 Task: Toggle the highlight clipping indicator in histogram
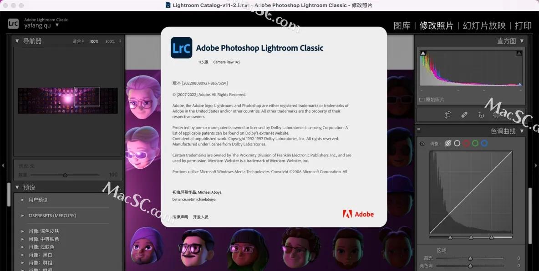click(x=519, y=53)
